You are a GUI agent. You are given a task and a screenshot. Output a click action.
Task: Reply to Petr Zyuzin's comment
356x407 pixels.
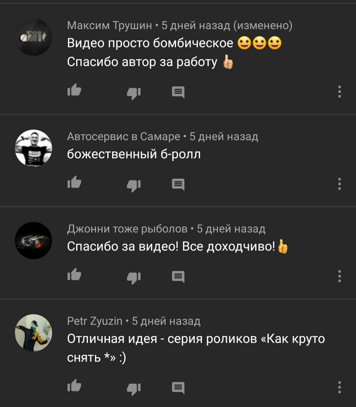coord(178,388)
